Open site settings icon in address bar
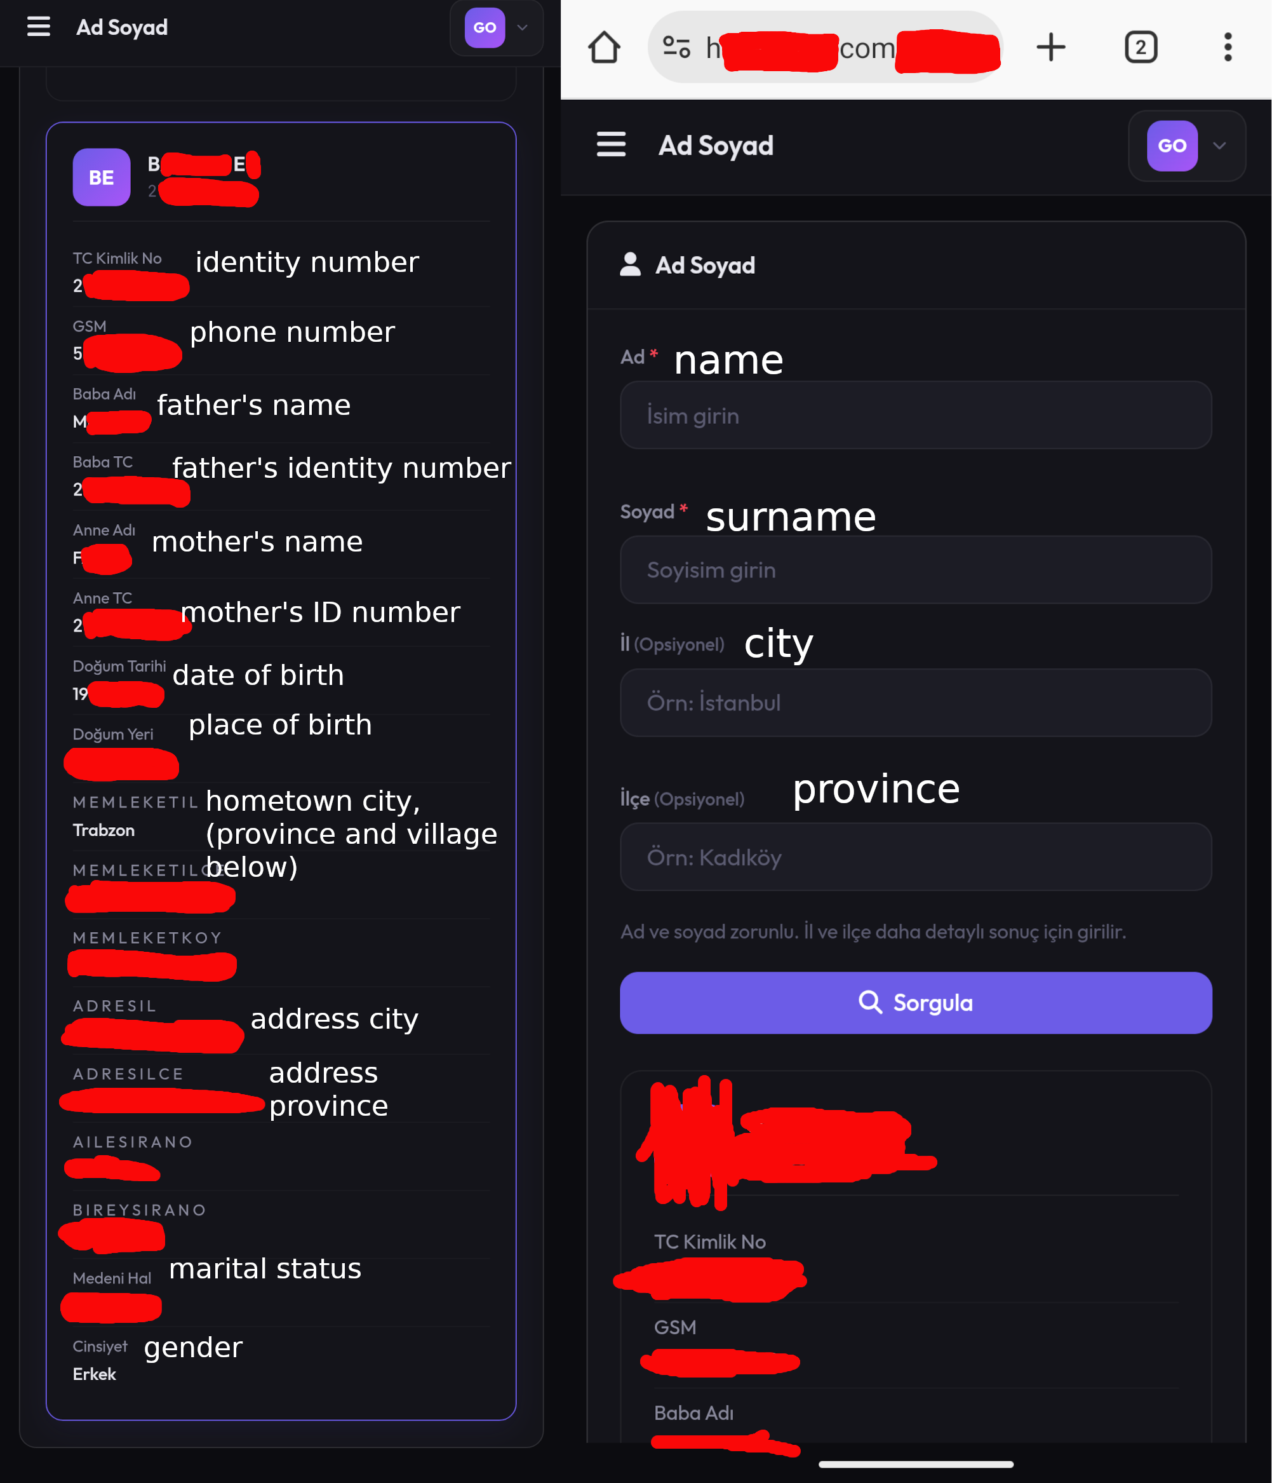The image size is (1272, 1483). point(676,47)
